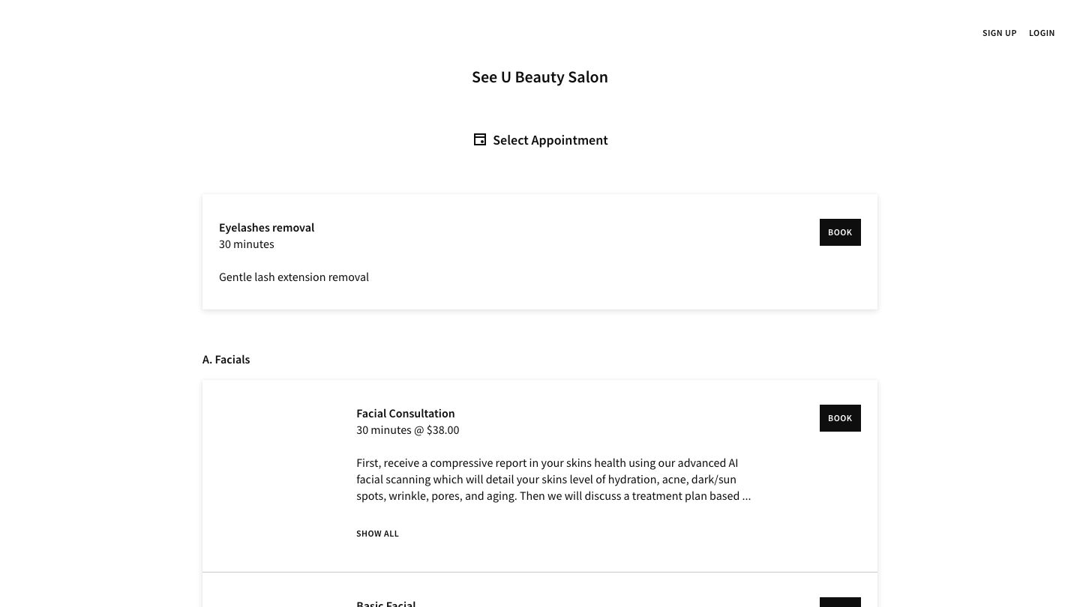Open the LOGIN link

(1042, 33)
